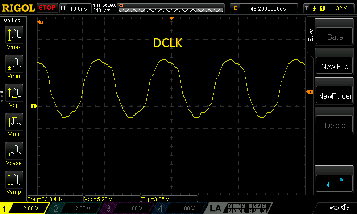Click the trigger level 1.32 V readout
This screenshot has width=357, height=214.
click(x=339, y=8)
